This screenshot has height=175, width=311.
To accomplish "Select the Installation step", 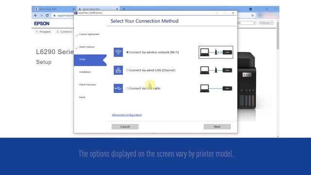I will [85, 72].
